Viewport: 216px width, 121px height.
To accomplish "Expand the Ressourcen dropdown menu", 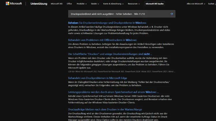I will click(x=134, y=4).
